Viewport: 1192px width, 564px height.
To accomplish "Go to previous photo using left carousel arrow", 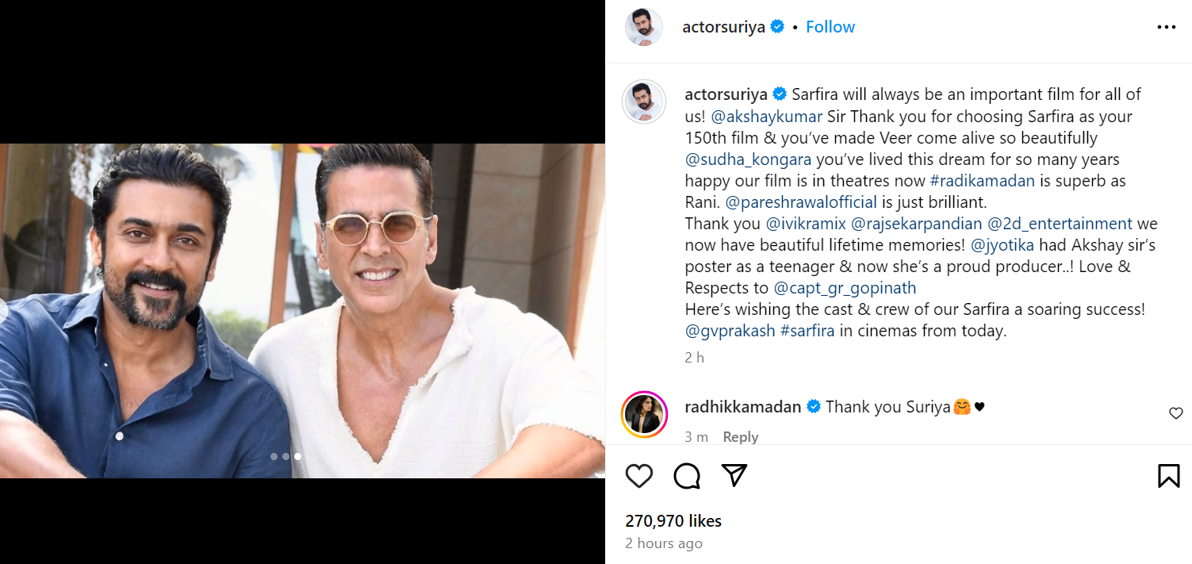I will coord(3,310).
